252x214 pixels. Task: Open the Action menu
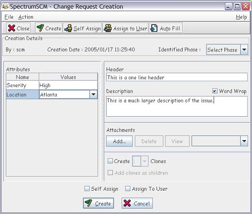pyautogui.click(x=26, y=17)
